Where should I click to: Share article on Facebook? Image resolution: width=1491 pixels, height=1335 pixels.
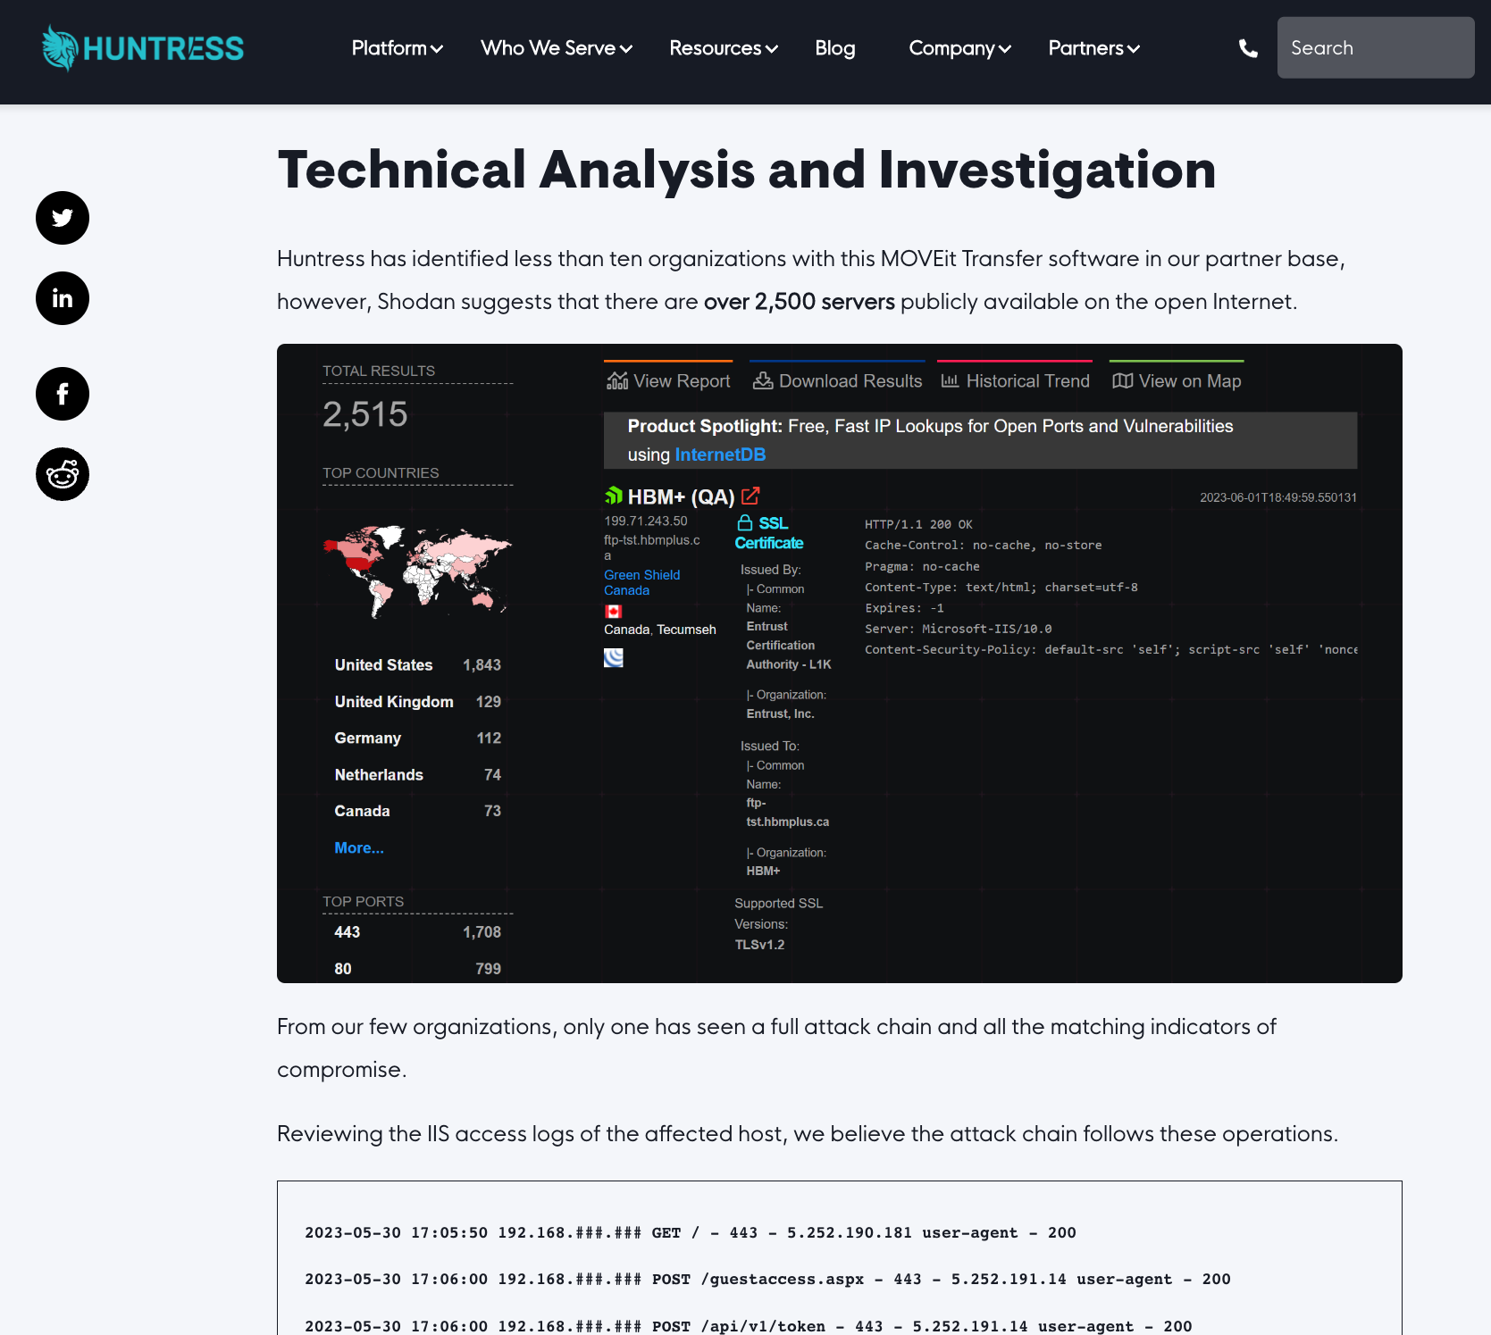[x=63, y=394]
